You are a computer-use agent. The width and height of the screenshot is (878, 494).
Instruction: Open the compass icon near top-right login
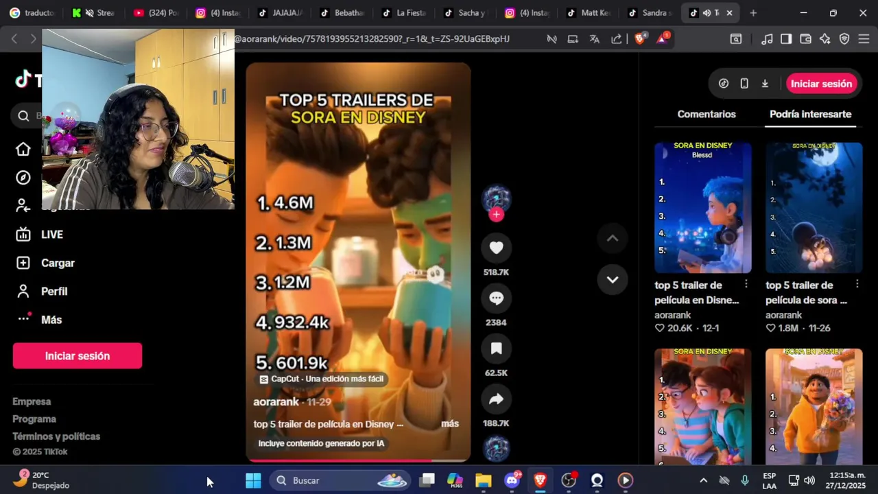point(724,84)
